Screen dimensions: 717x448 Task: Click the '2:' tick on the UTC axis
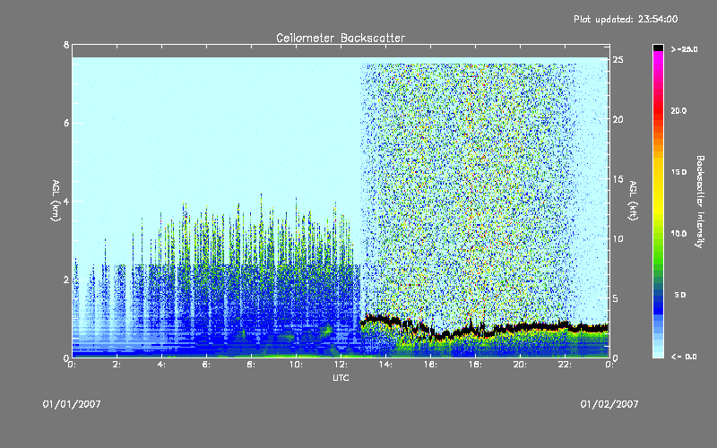coord(117,365)
